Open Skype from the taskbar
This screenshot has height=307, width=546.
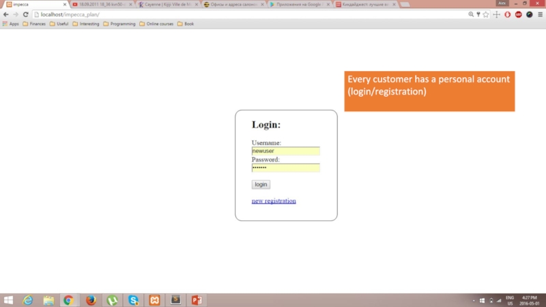coord(133,300)
